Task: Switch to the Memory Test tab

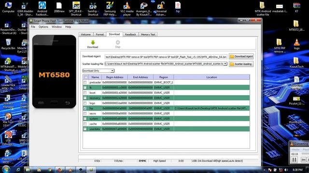Action: click(148, 35)
